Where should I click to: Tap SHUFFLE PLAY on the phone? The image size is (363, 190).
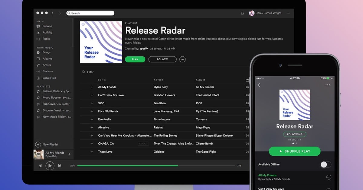[295, 151]
